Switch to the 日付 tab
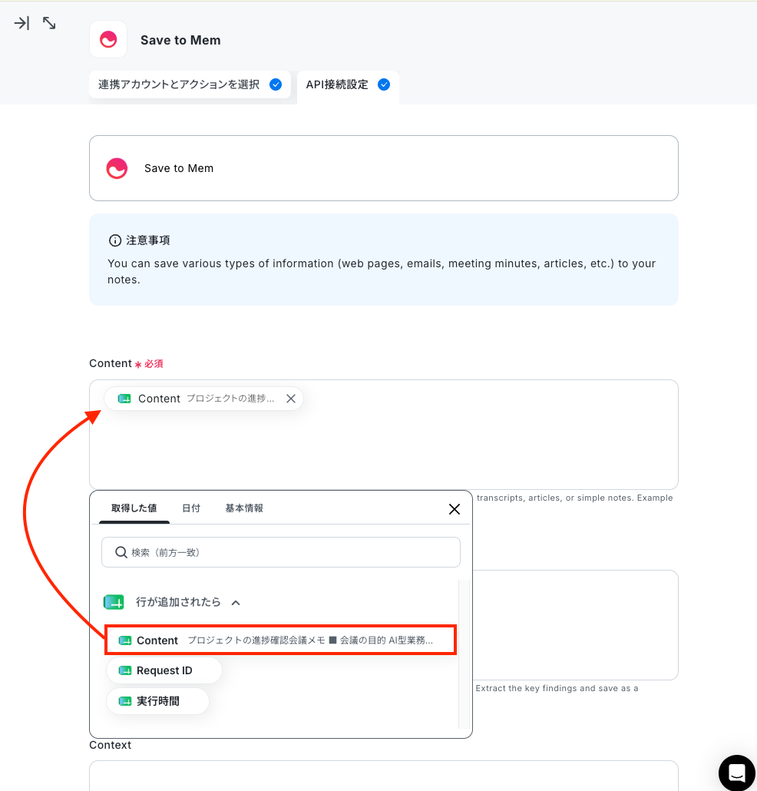The image size is (757, 791). (191, 508)
